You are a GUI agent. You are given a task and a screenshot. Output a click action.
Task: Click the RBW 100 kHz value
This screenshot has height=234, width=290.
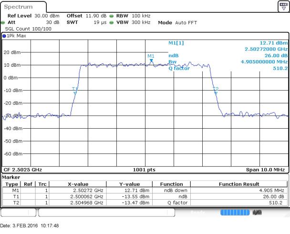click(x=141, y=16)
